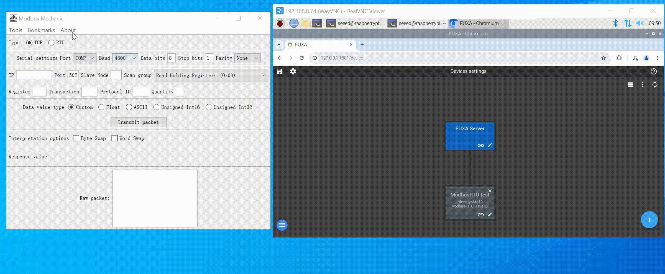Switch to the seeed@raspberrypi: ~ terminal task
The image size is (665, 274).
pos(417,24)
